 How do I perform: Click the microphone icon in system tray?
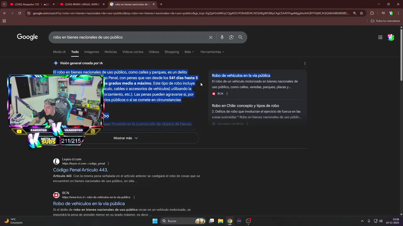tap(369, 221)
